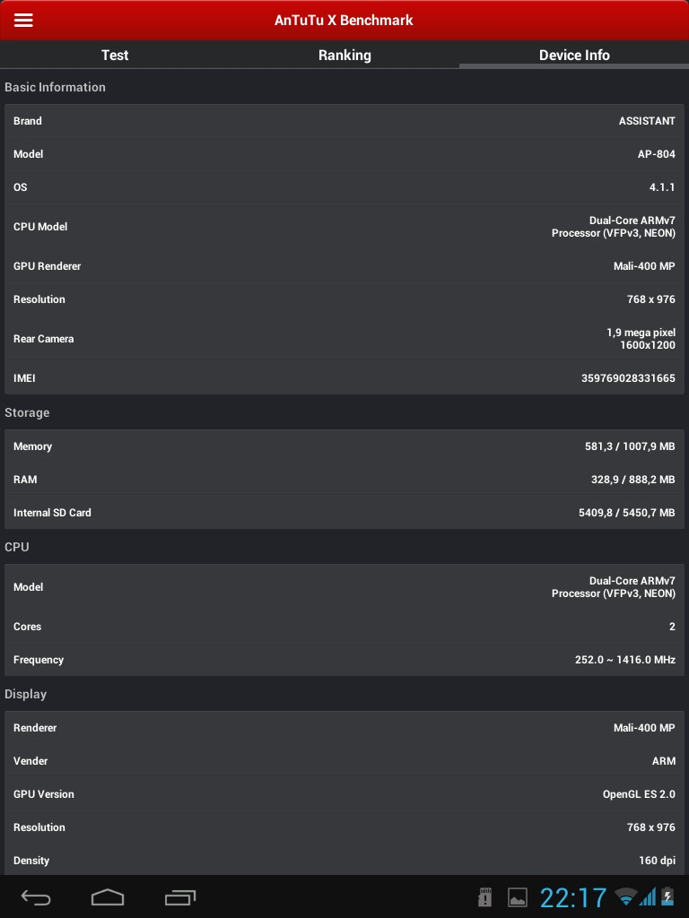Tap the AnTuTu X Benchmark title
The height and width of the screenshot is (918, 689).
coord(344,20)
